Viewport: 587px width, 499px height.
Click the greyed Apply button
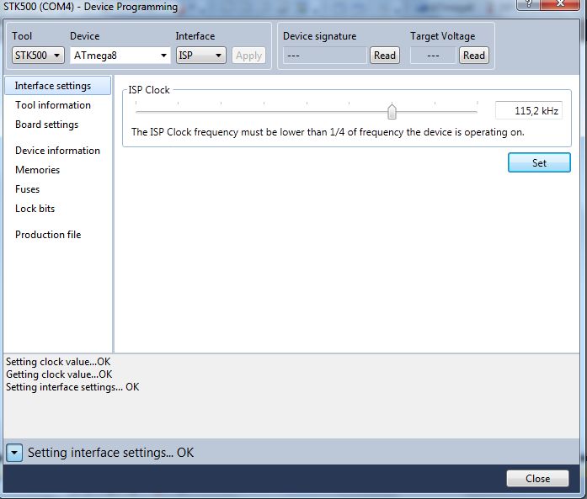(x=248, y=56)
